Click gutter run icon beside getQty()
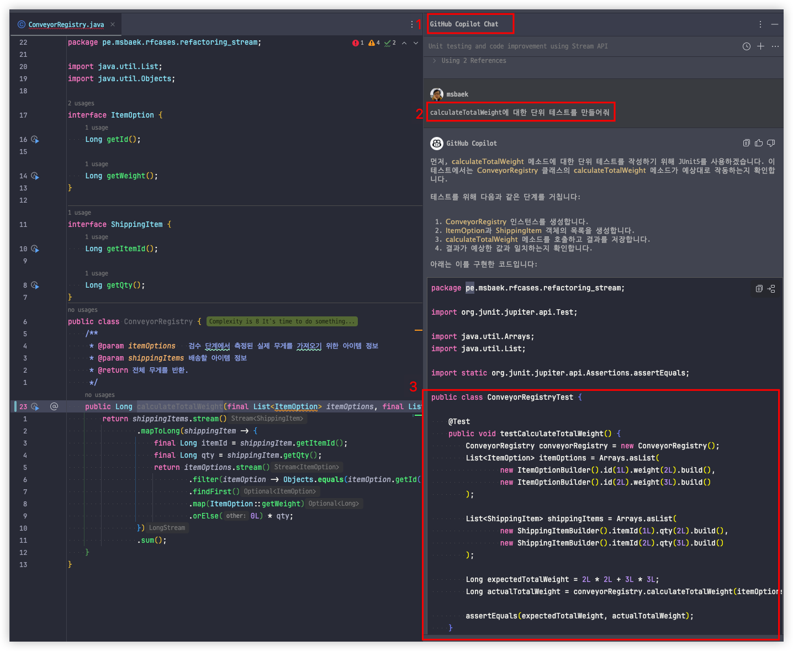The width and height of the screenshot is (793, 651). 35,285
